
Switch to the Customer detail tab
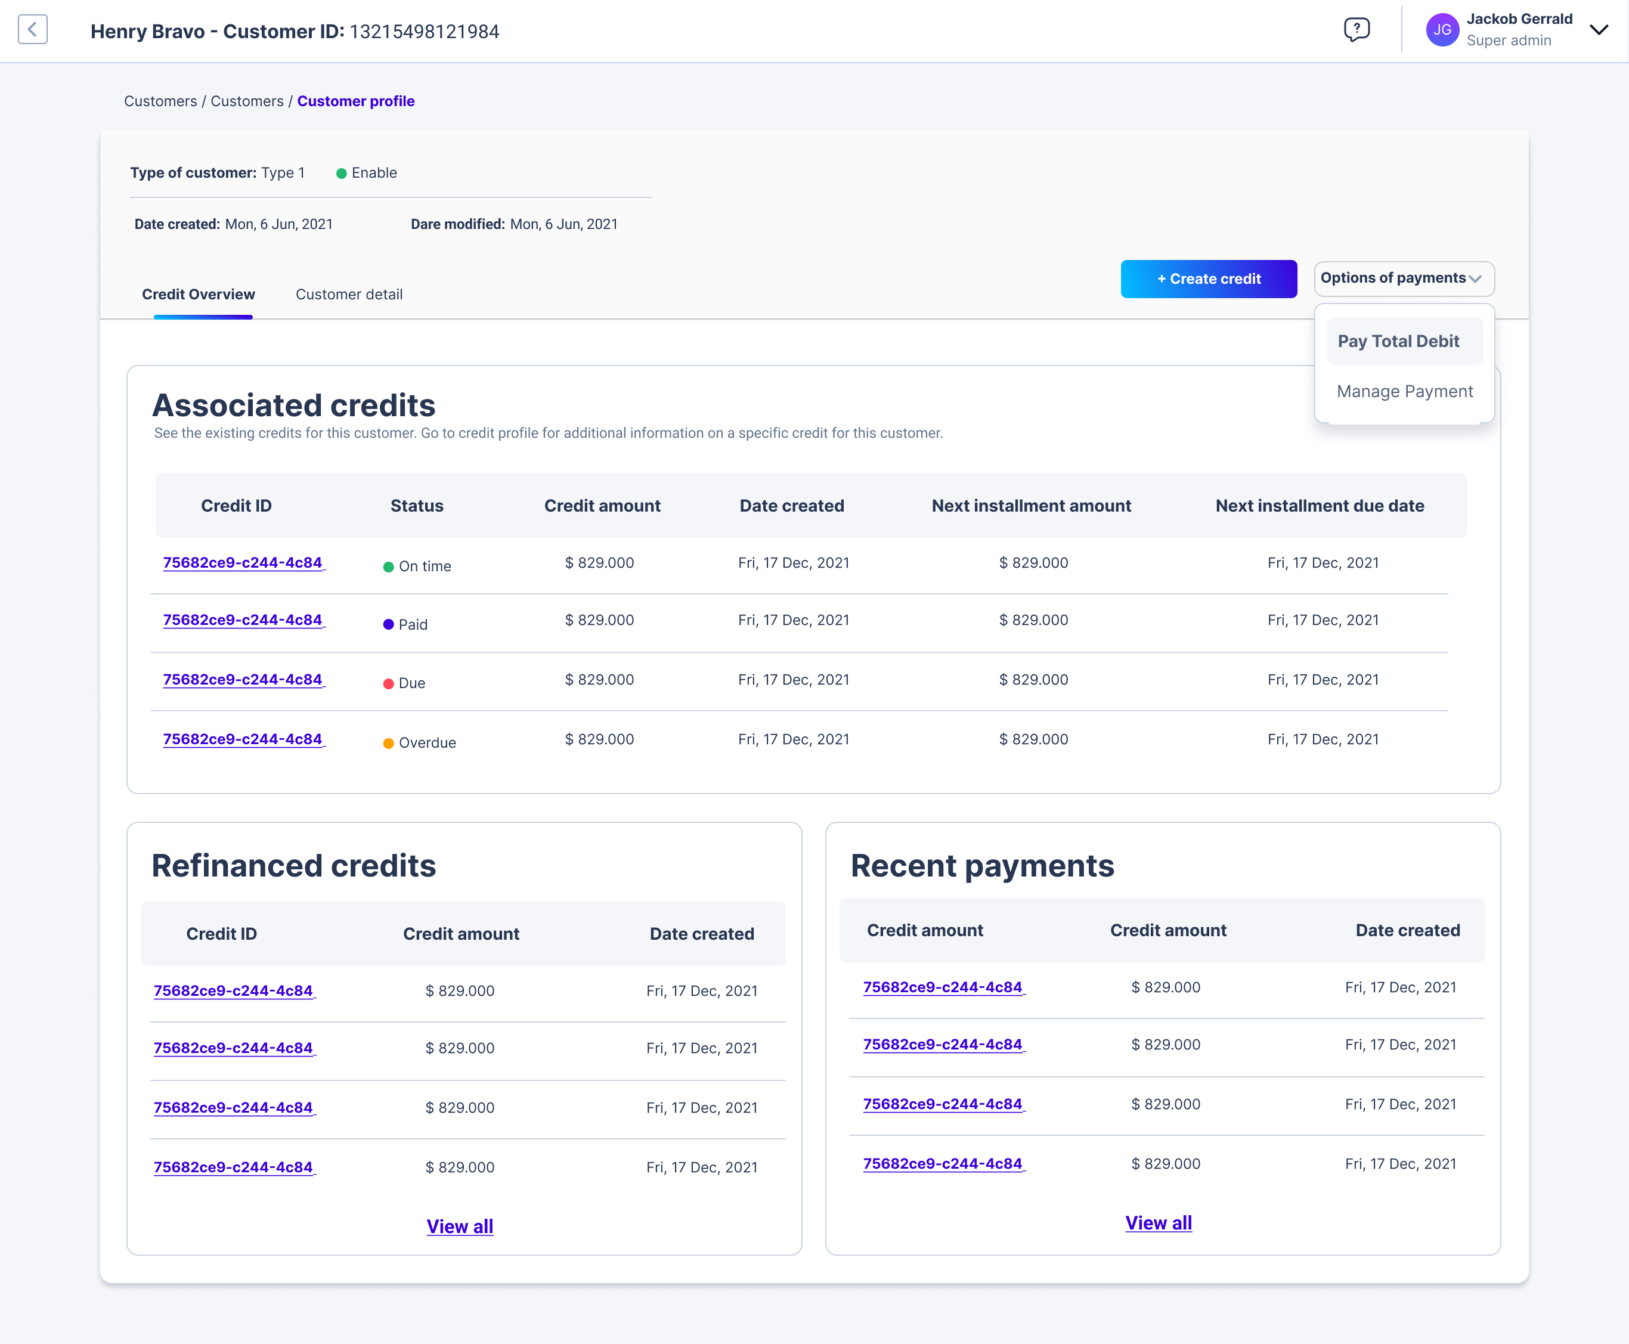[348, 295]
